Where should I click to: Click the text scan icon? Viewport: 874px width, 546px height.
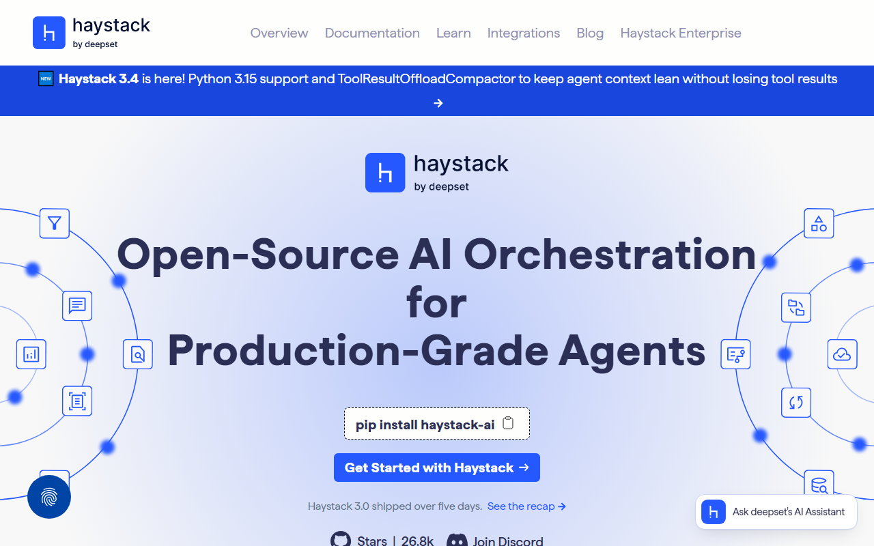point(77,401)
